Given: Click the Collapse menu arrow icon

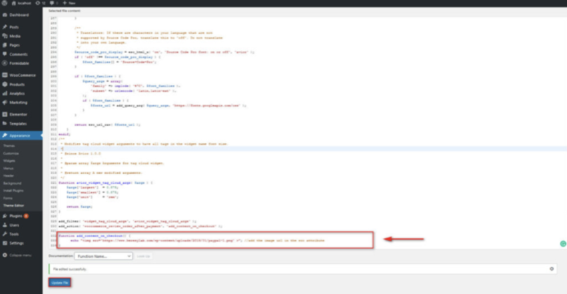Looking at the screenshot, I should pos(5,255).
